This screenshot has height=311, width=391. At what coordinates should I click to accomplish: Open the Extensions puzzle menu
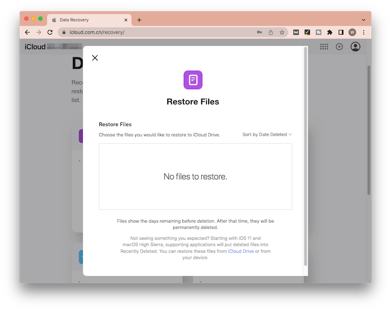(x=329, y=32)
